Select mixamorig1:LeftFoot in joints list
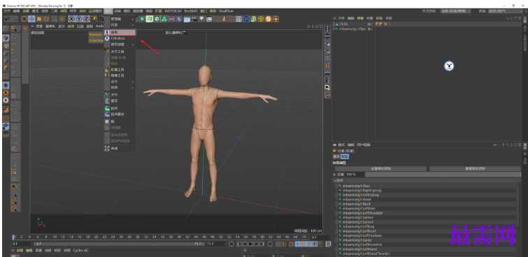The width and height of the screenshot is (528, 257). coord(359,231)
